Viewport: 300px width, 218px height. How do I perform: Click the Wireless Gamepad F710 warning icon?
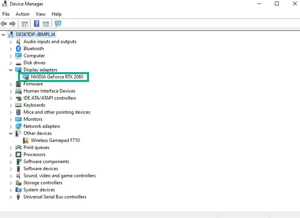[x=26, y=140]
